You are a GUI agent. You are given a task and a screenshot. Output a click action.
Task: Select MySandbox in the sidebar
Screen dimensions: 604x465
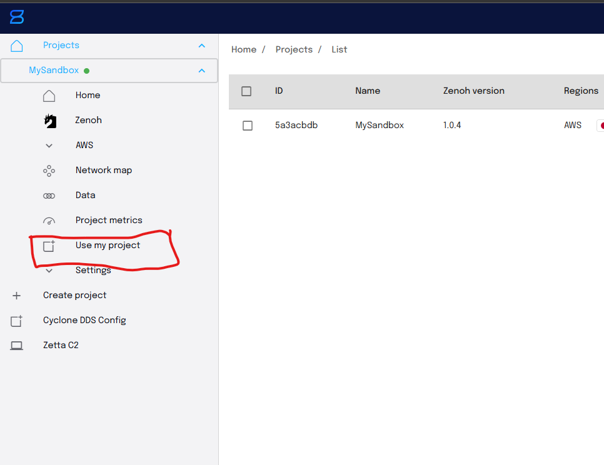click(x=54, y=70)
